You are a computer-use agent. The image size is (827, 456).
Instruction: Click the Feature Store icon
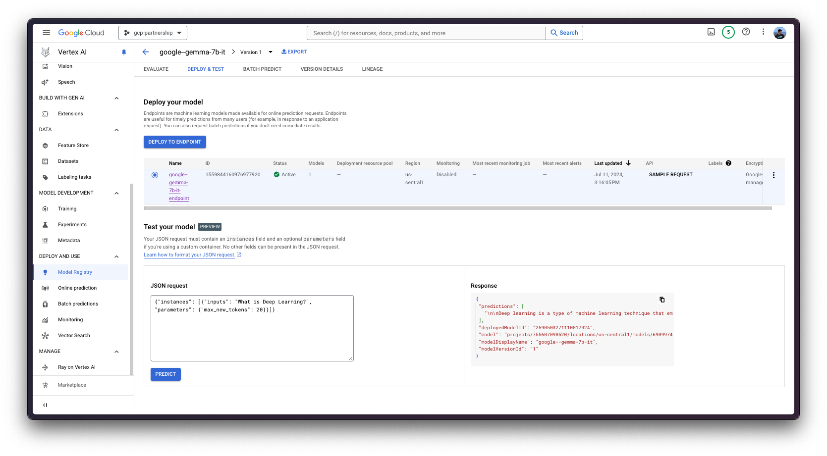click(45, 146)
